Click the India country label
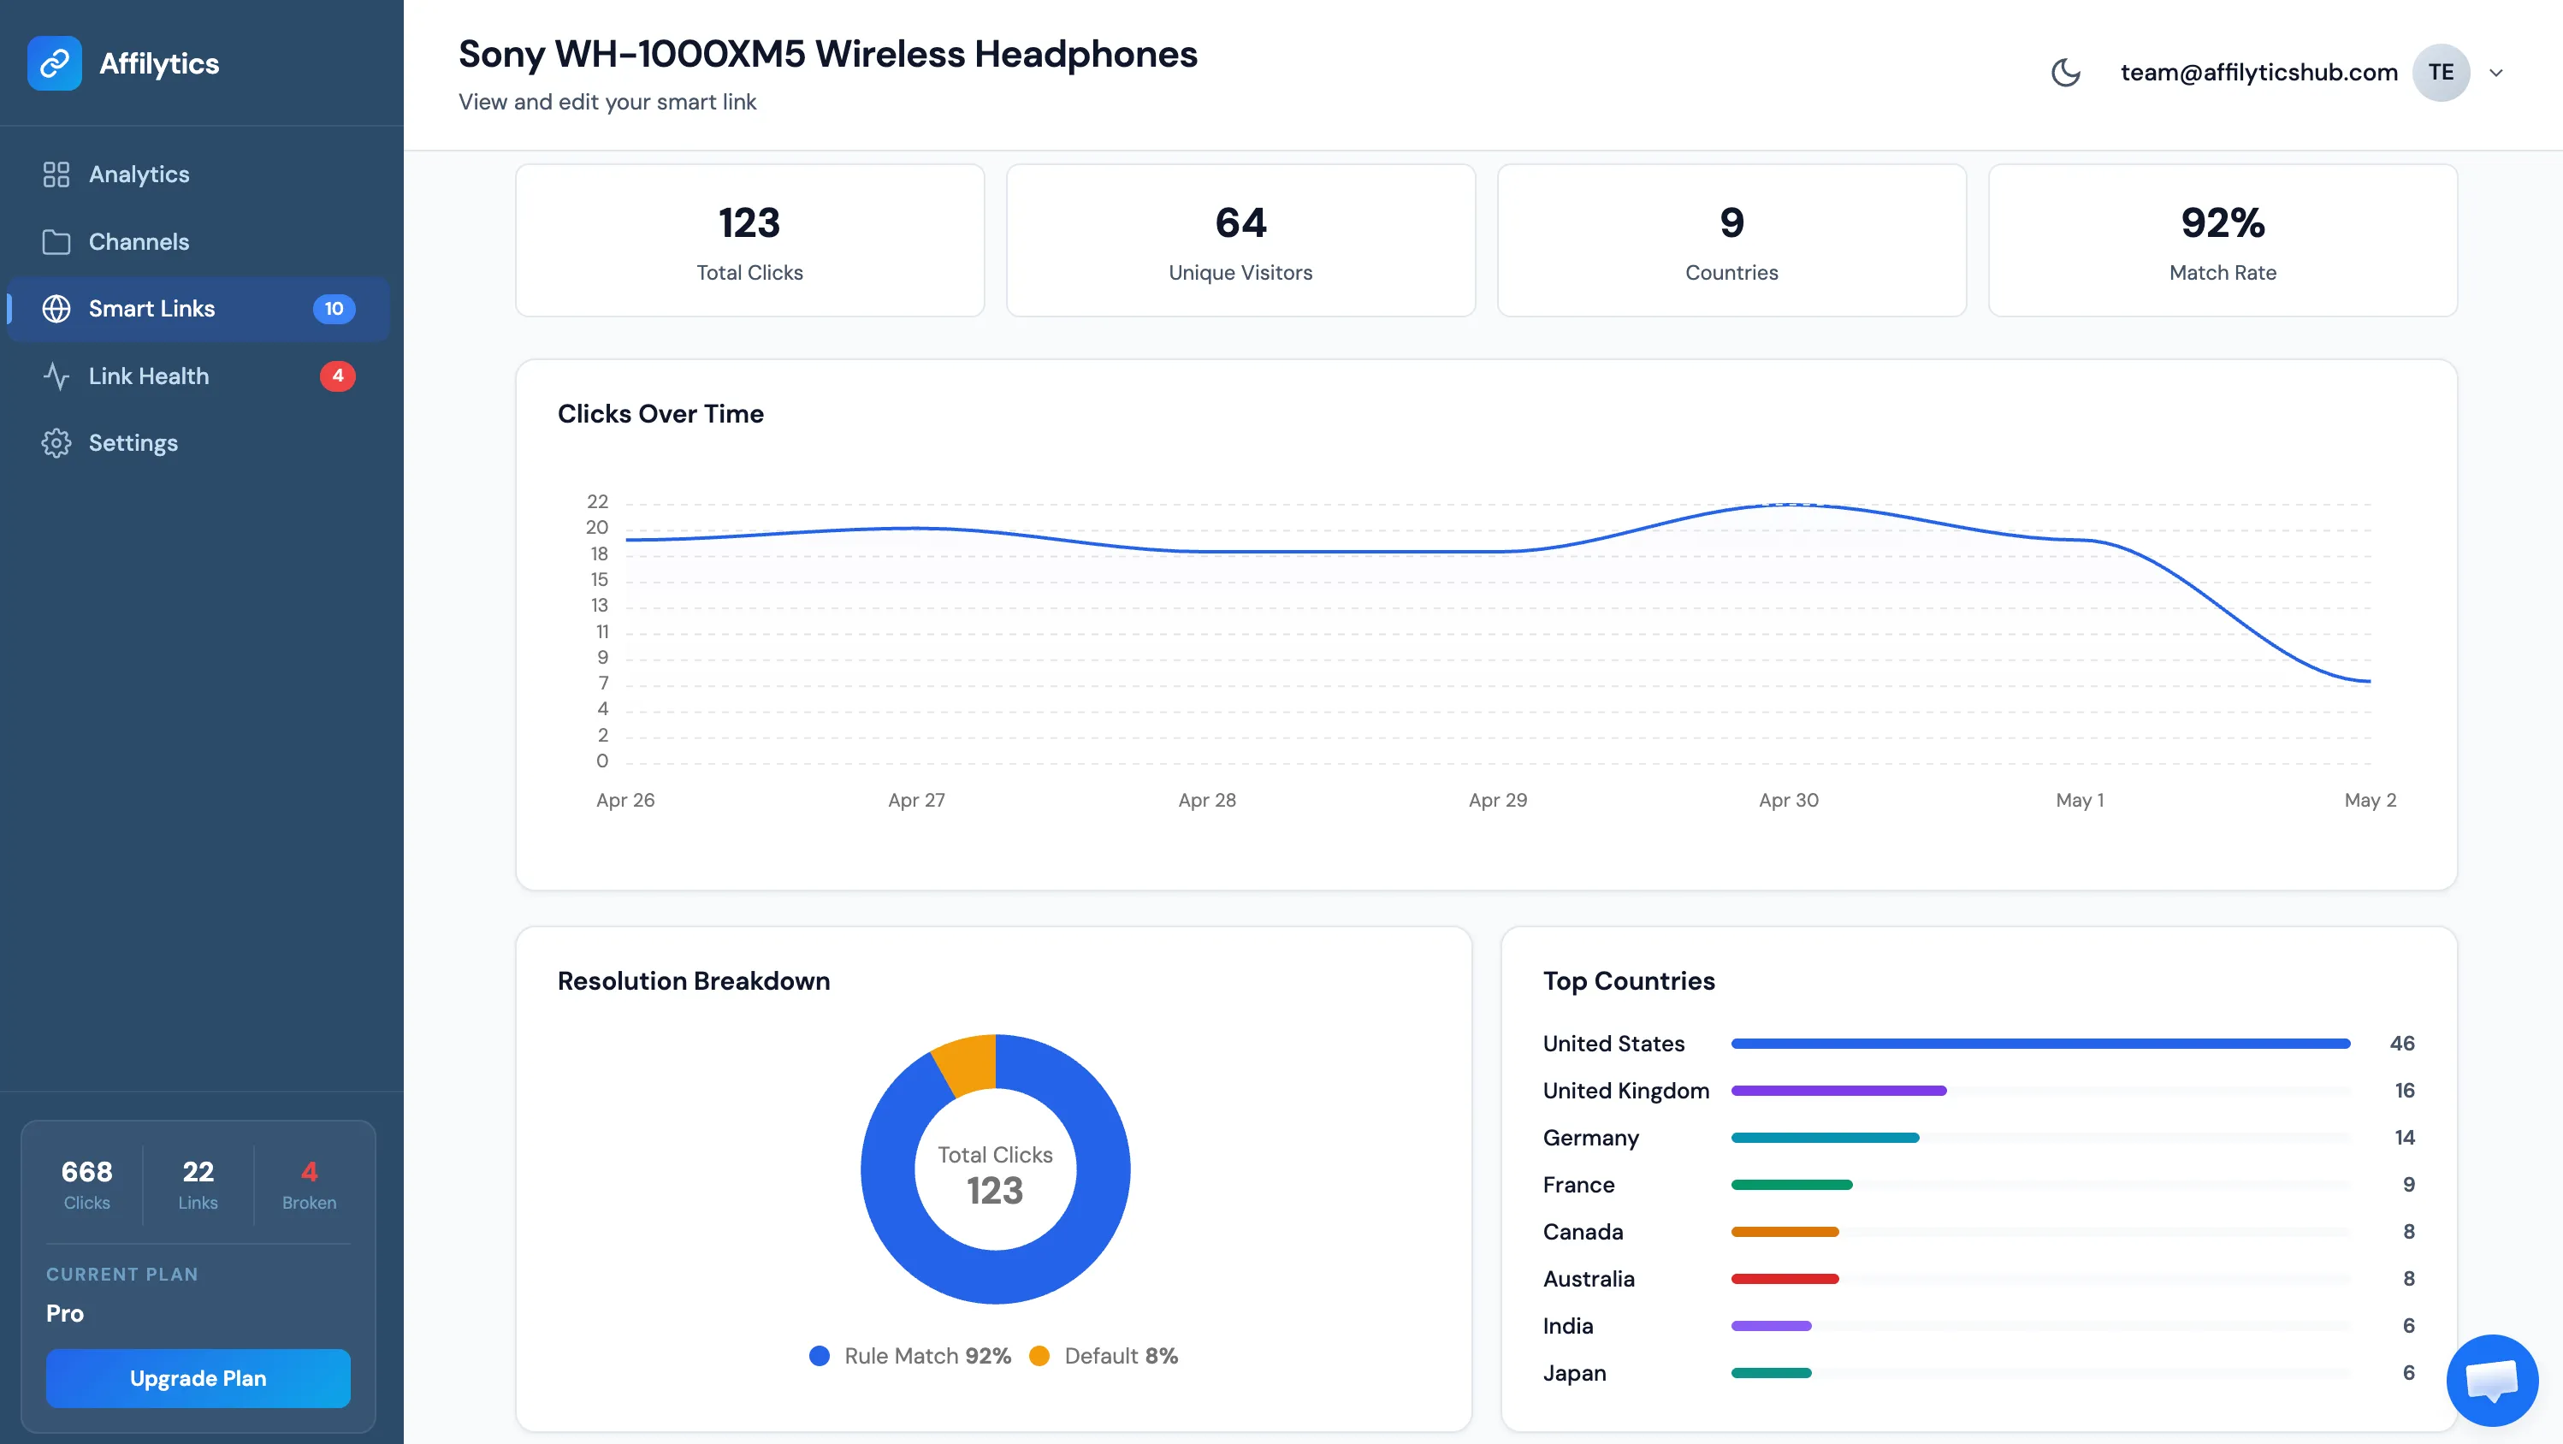Image resolution: width=2563 pixels, height=1444 pixels. point(1568,1326)
